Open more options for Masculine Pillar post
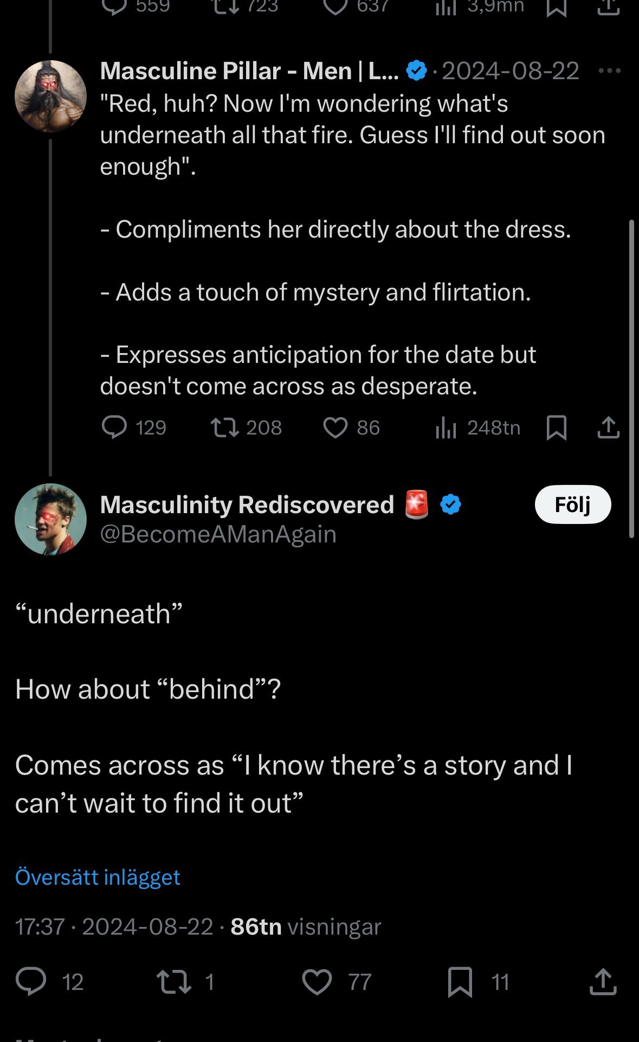This screenshot has height=1042, width=639. 609,71
